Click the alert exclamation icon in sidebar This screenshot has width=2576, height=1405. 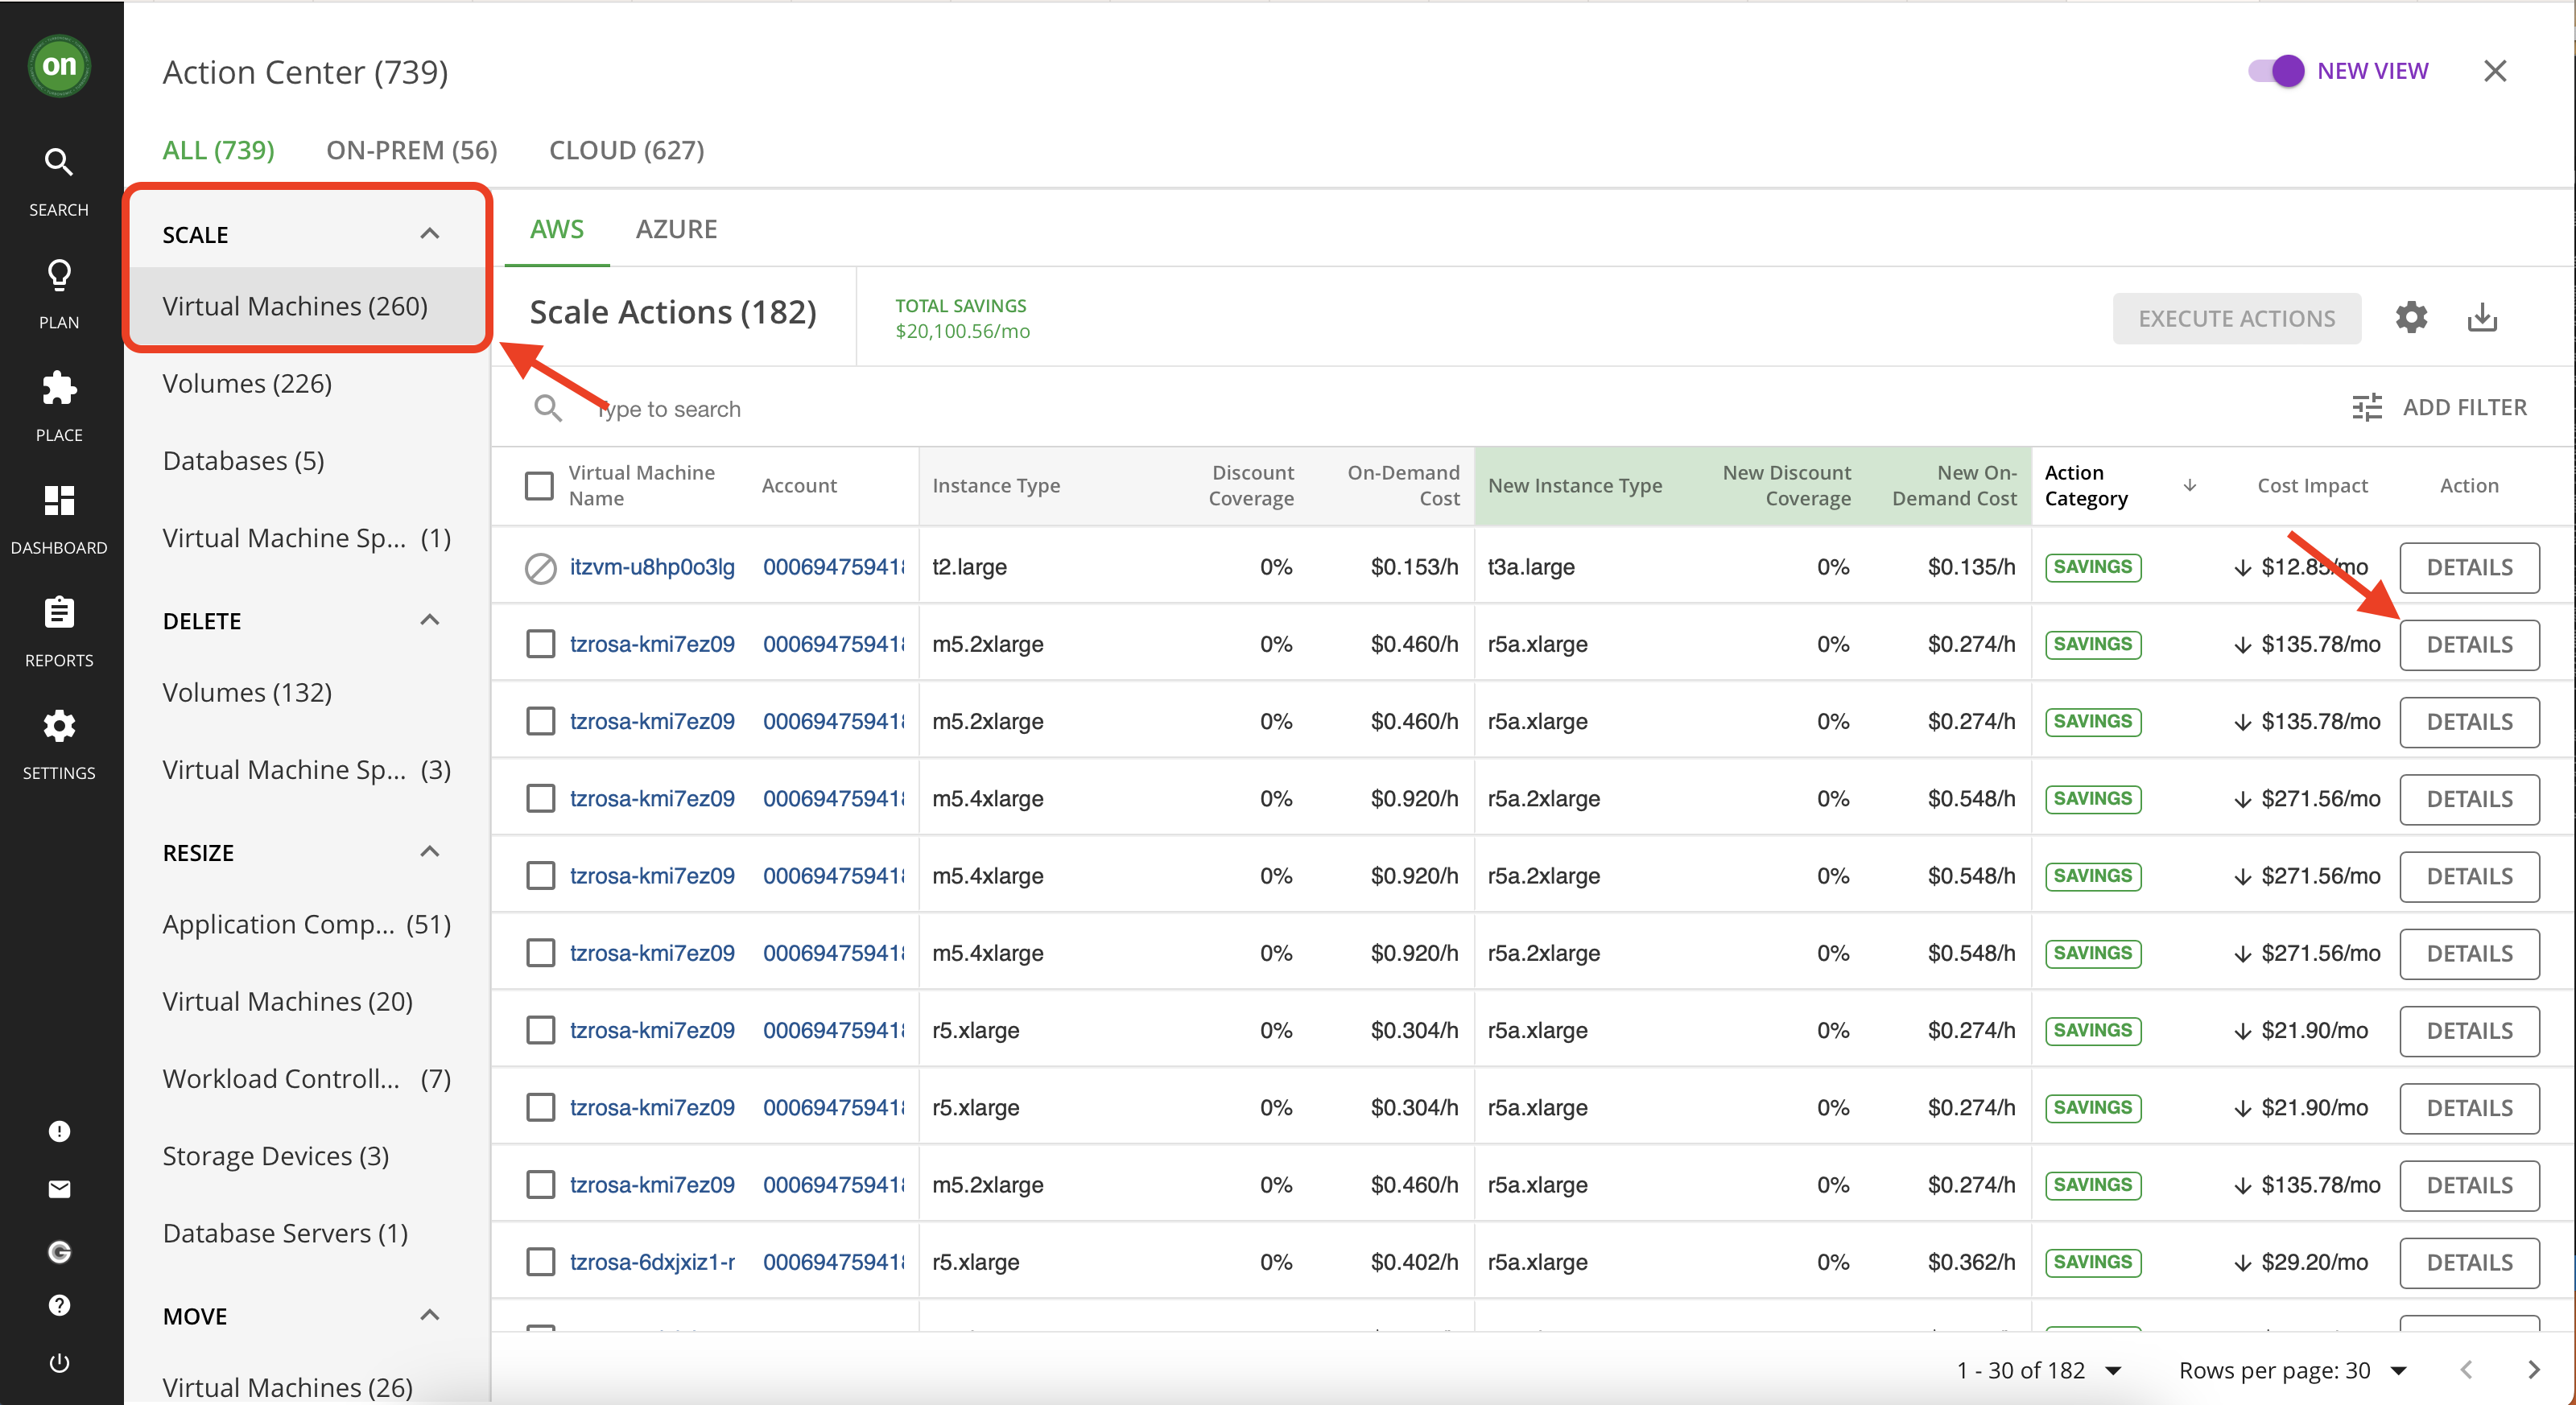(x=59, y=1131)
